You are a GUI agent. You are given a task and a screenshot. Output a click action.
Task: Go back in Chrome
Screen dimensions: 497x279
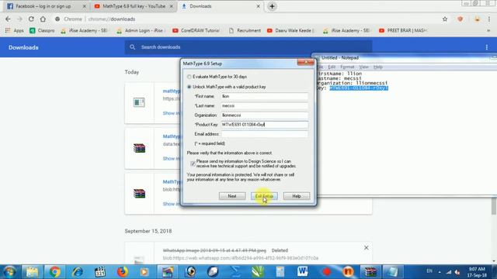tap(8, 19)
